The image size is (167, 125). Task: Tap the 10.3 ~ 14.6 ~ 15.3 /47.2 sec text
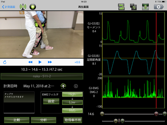[x=42, y=69]
